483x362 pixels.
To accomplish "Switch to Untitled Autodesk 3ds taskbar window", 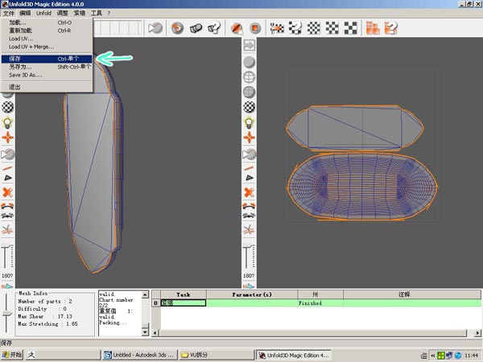I will click(140, 355).
